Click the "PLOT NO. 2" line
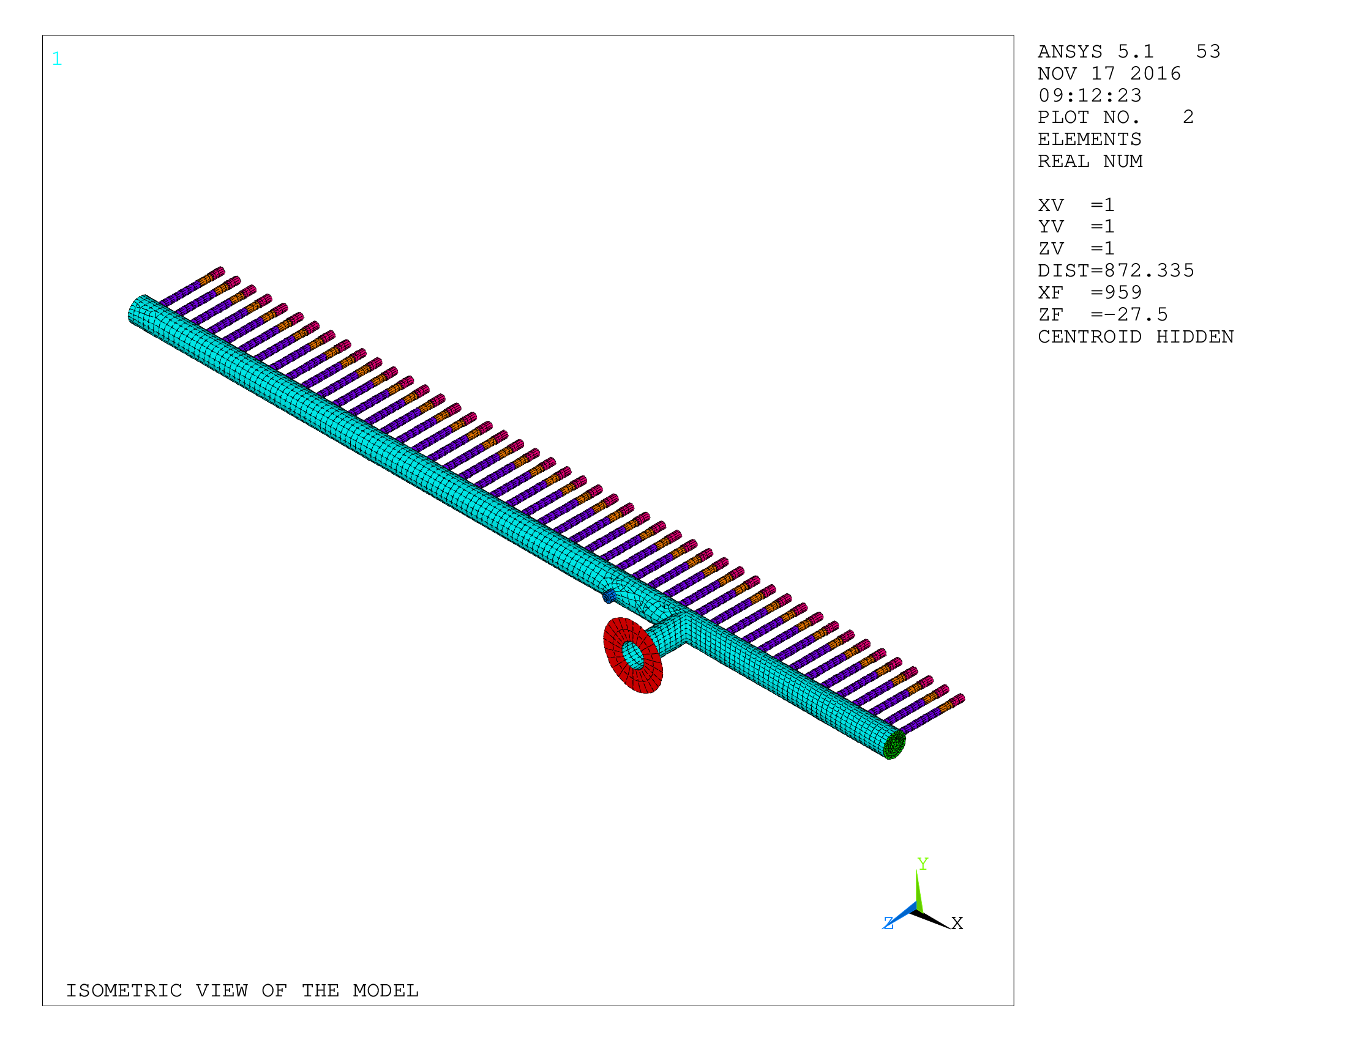 [x=1116, y=117]
